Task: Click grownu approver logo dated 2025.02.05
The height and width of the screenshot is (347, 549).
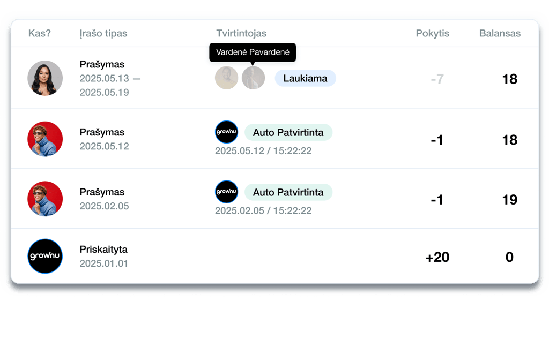Action: click(x=226, y=192)
